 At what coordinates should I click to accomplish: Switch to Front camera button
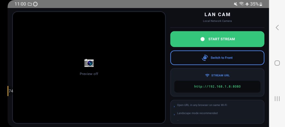click(217, 58)
